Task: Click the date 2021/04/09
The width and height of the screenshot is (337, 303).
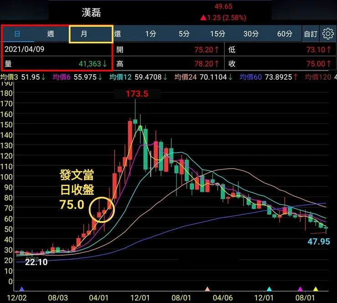Action: 24,49
